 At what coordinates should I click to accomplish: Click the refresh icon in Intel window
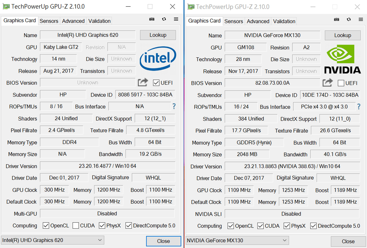164,19
